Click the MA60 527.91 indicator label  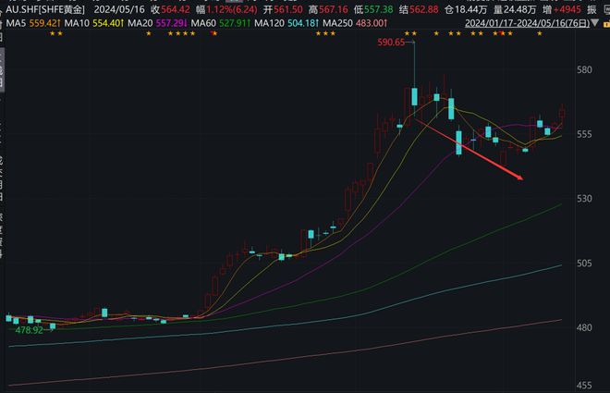[x=221, y=23]
